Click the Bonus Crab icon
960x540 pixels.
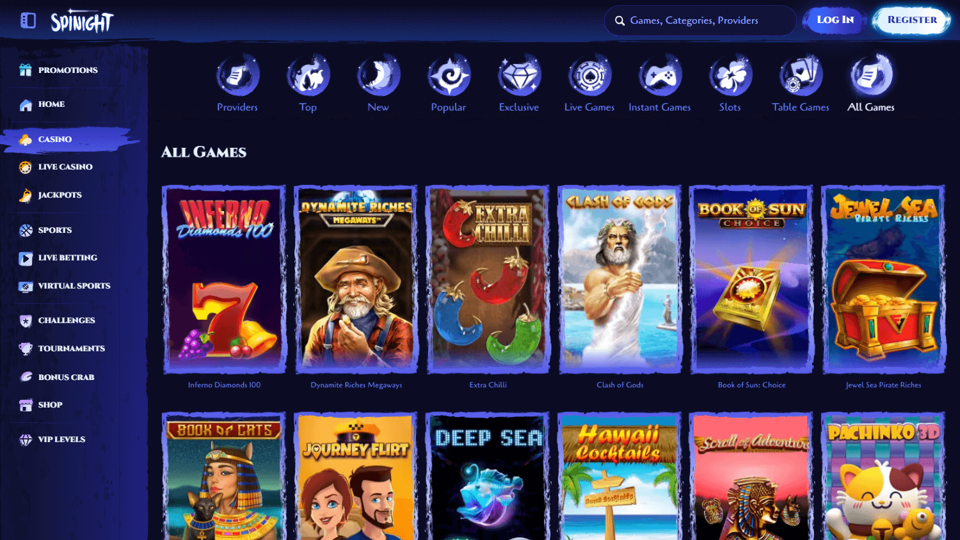(x=26, y=377)
